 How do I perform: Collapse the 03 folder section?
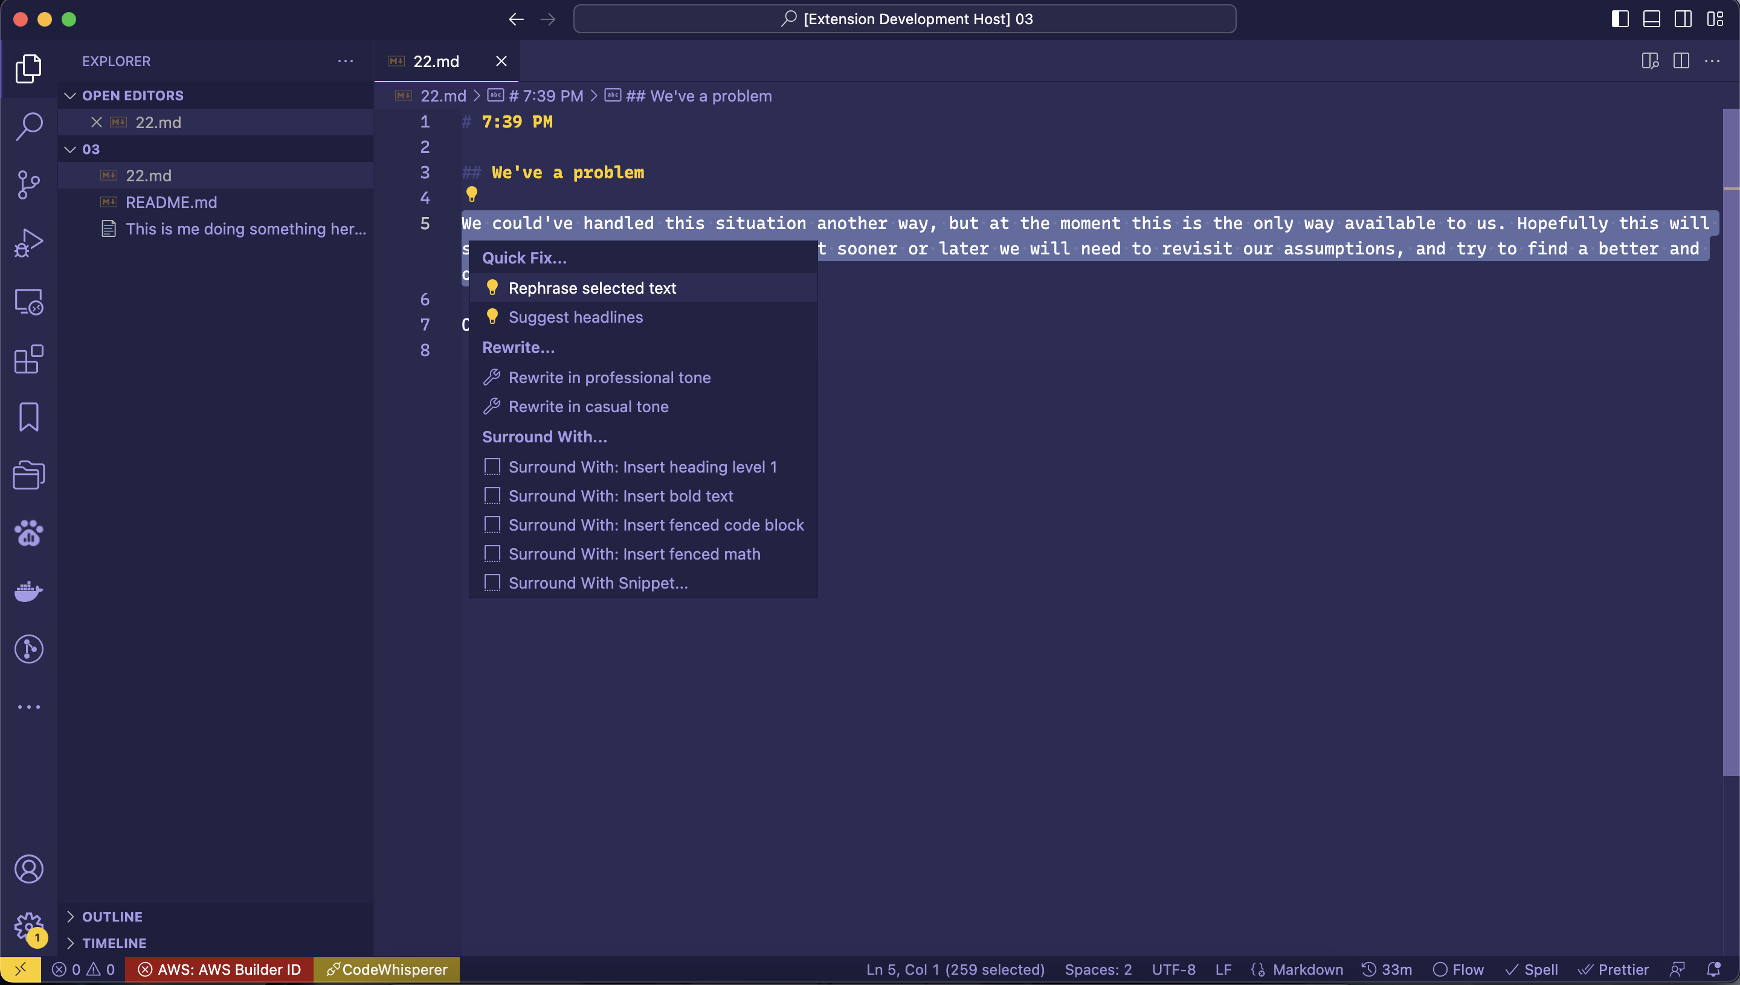tap(215, 149)
